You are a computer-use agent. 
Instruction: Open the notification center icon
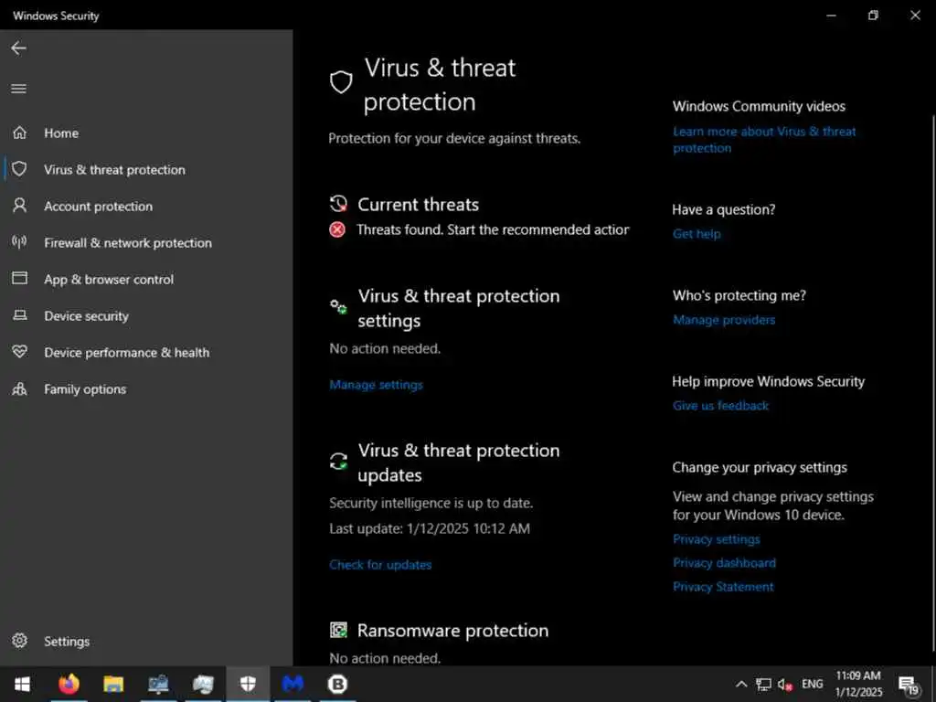coord(909,686)
